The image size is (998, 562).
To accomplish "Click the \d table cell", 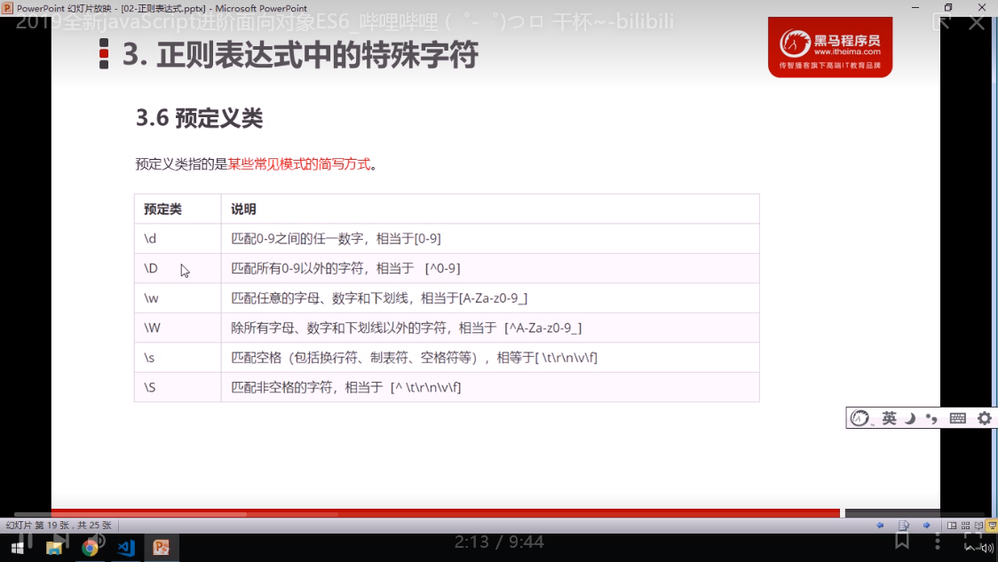I will click(178, 239).
